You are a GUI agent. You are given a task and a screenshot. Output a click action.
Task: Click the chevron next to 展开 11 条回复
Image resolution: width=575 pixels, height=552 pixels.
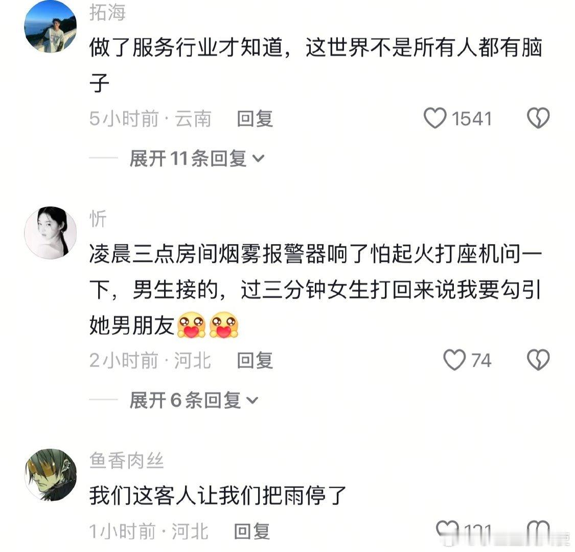[259, 159]
